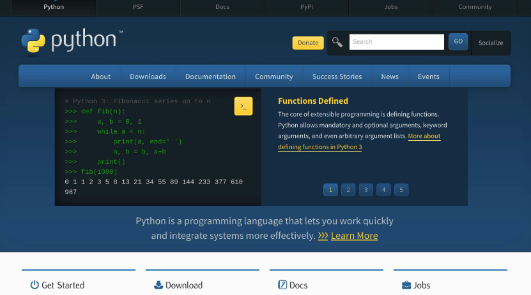Click the 'Get Started' heading text
Screen dimensions: 531x295
coord(63,285)
